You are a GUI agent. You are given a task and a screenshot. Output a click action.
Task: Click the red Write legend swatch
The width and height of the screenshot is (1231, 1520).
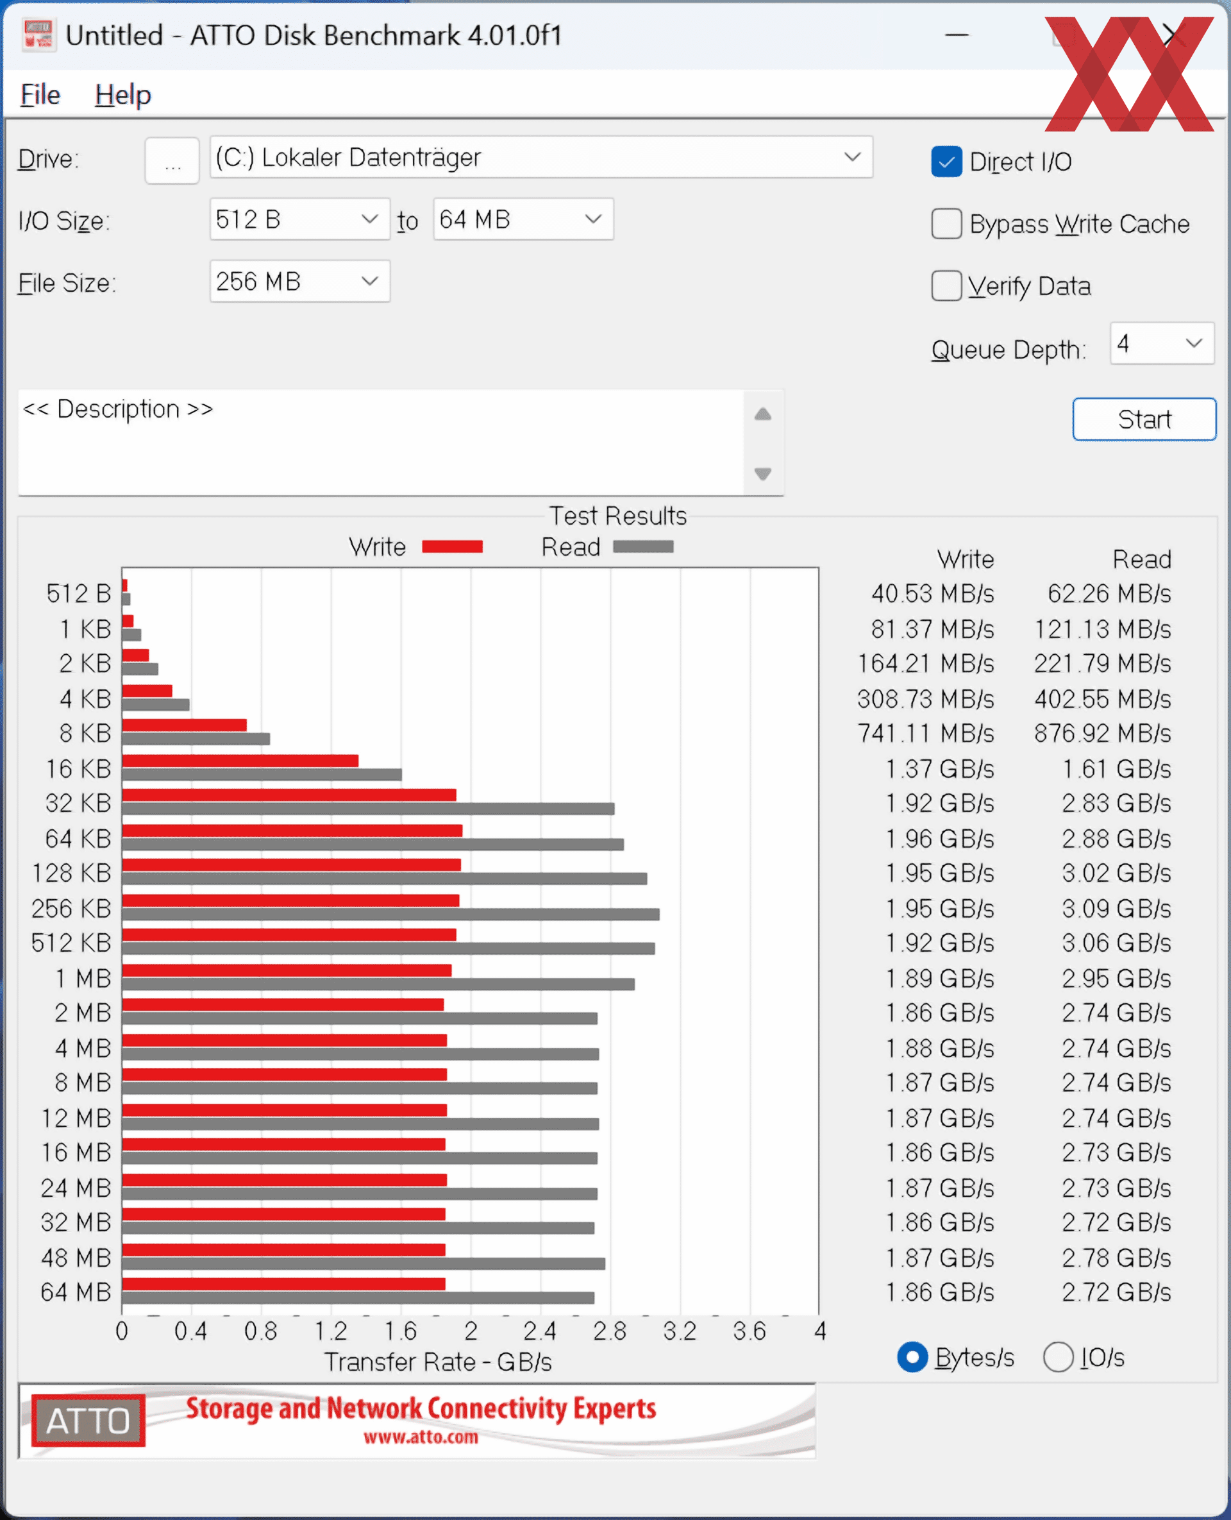click(x=452, y=547)
